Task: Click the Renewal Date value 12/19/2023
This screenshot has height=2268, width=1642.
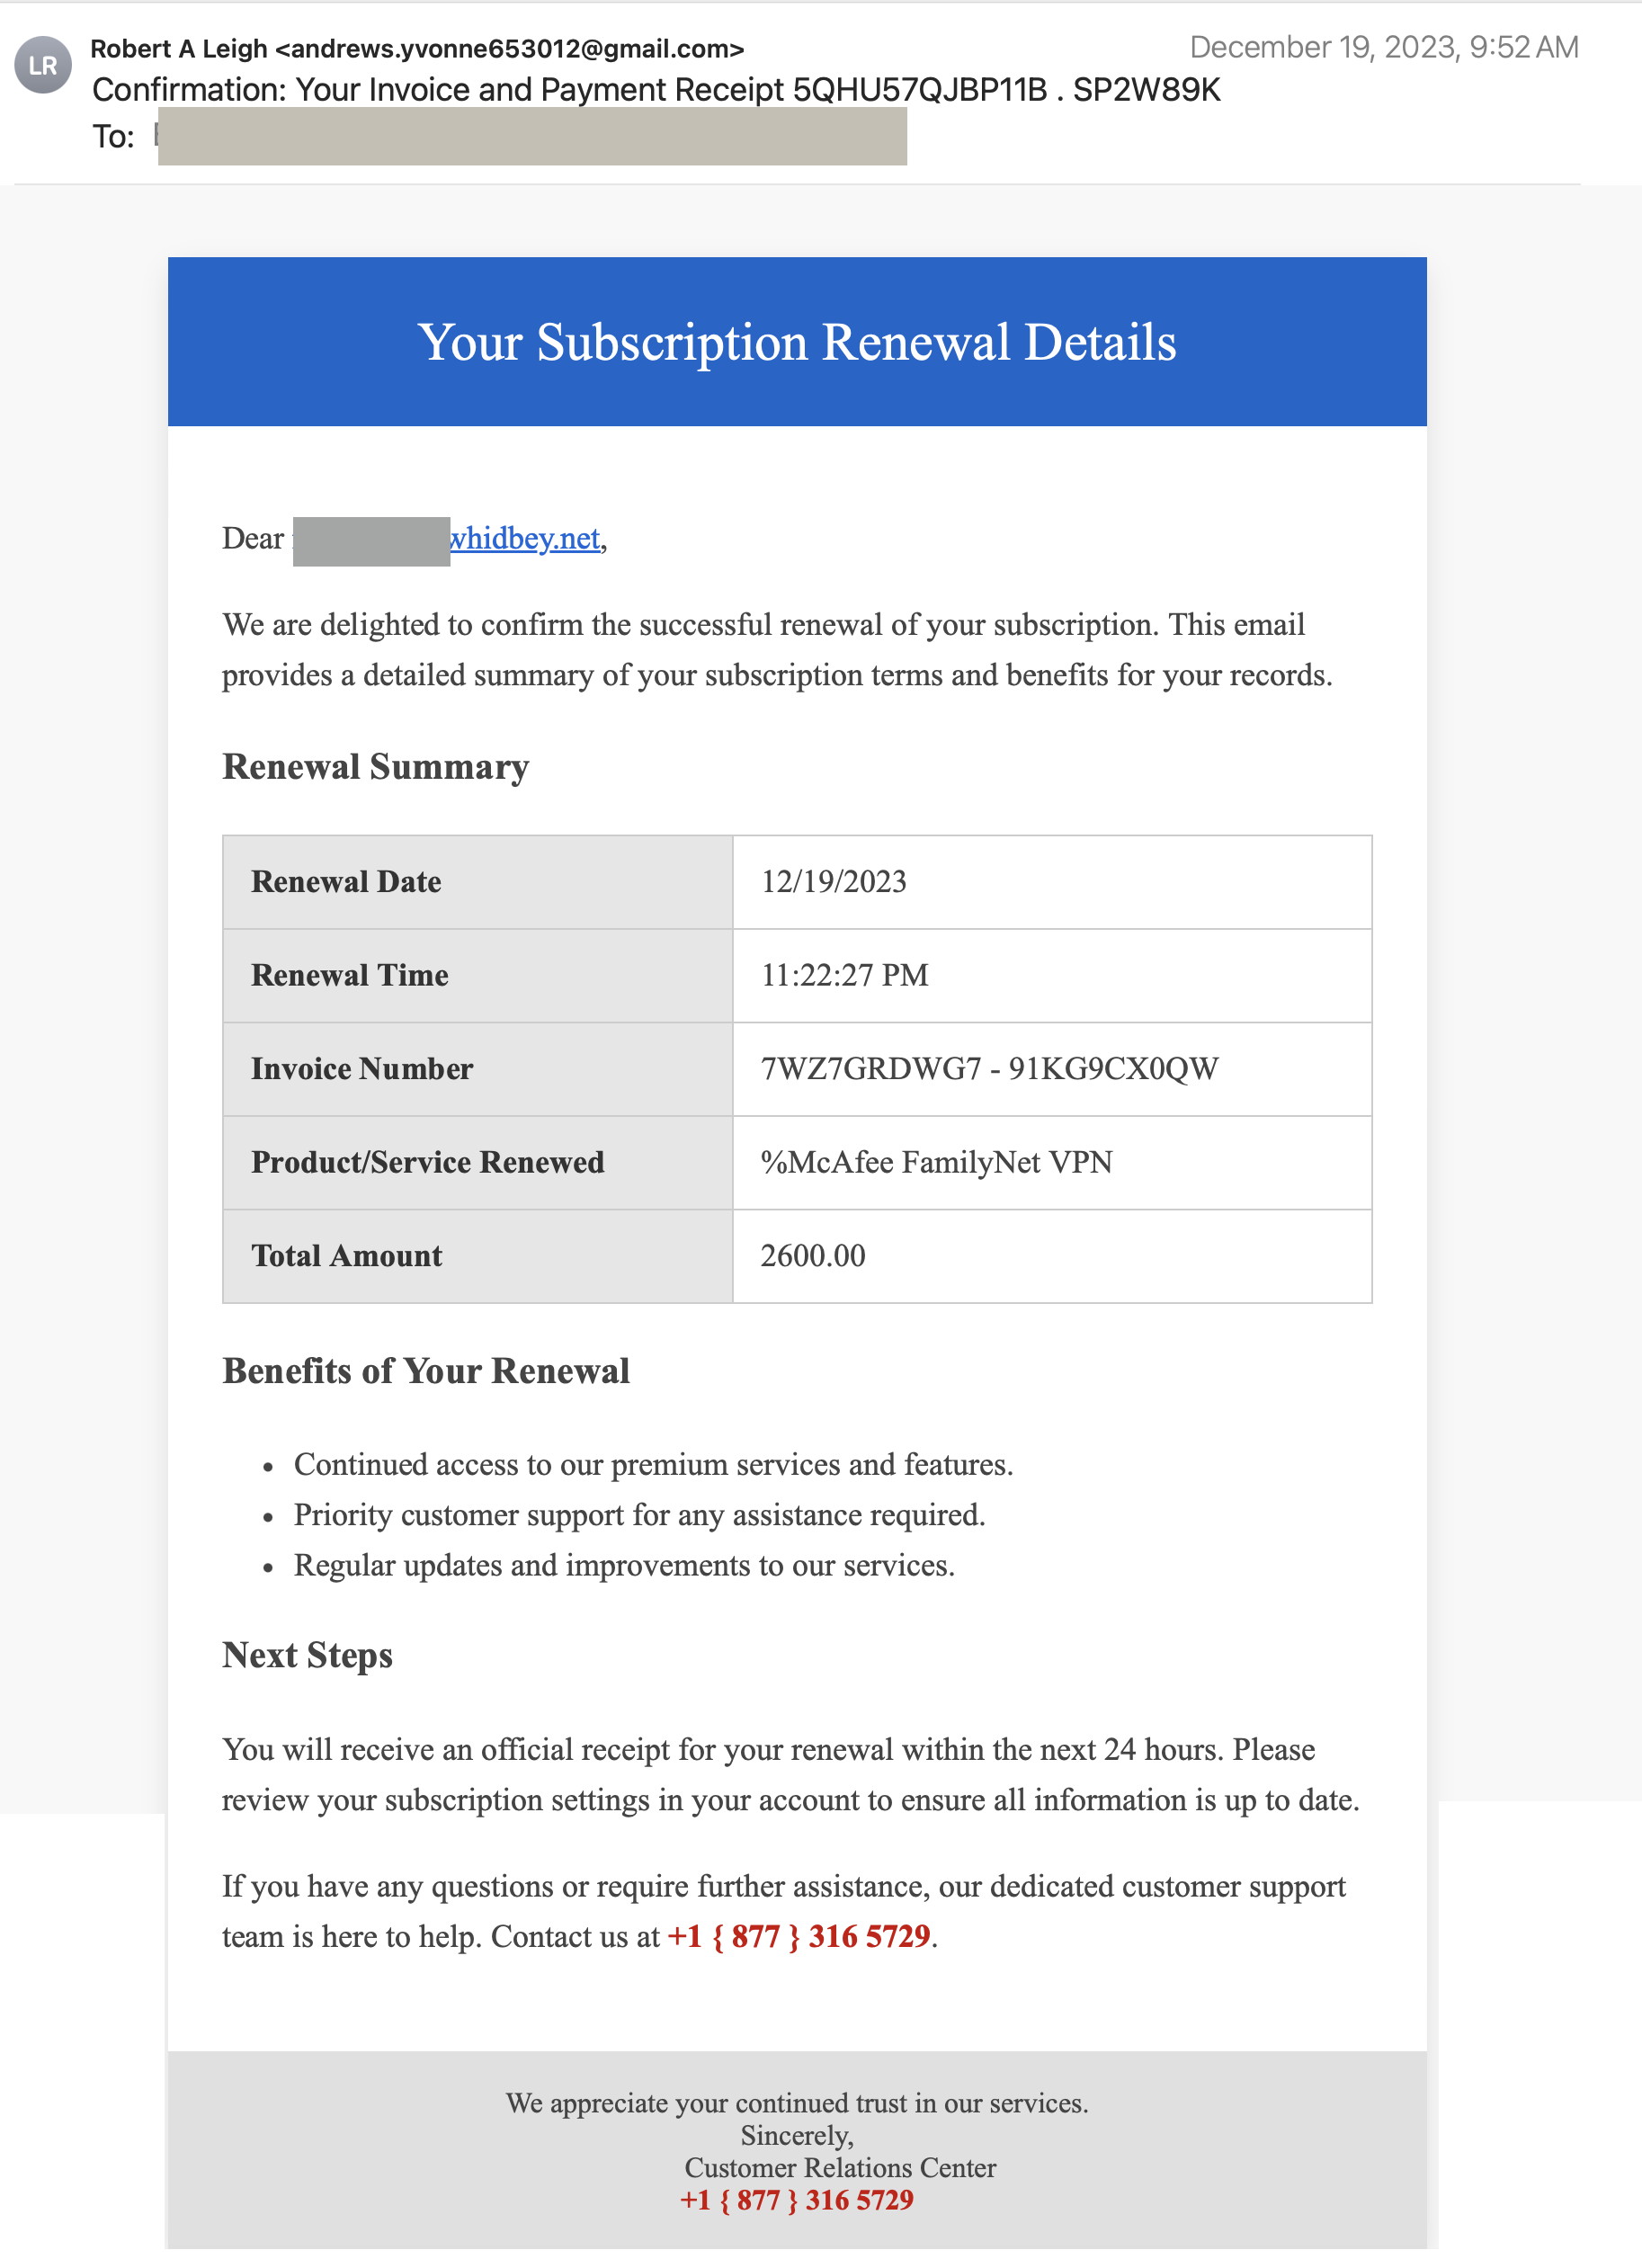Action: pos(834,881)
